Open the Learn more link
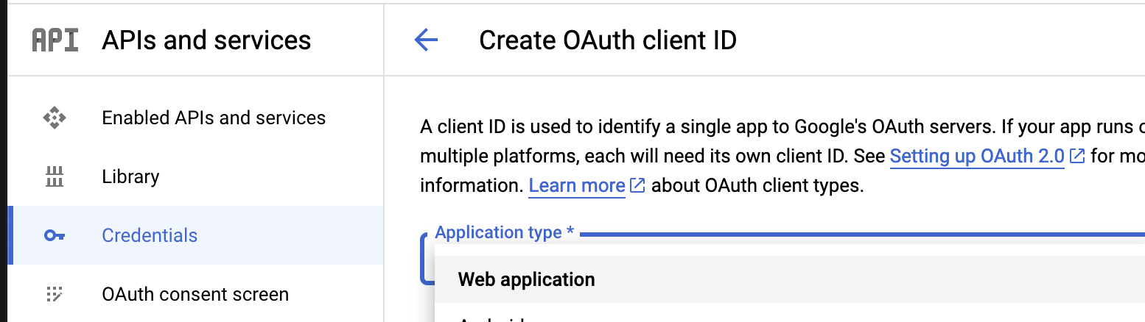The height and width of the screenshot is (322, 1145). click(577, 185)
